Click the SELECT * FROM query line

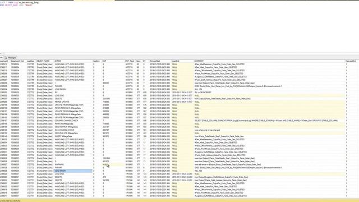tap(19, 2)
